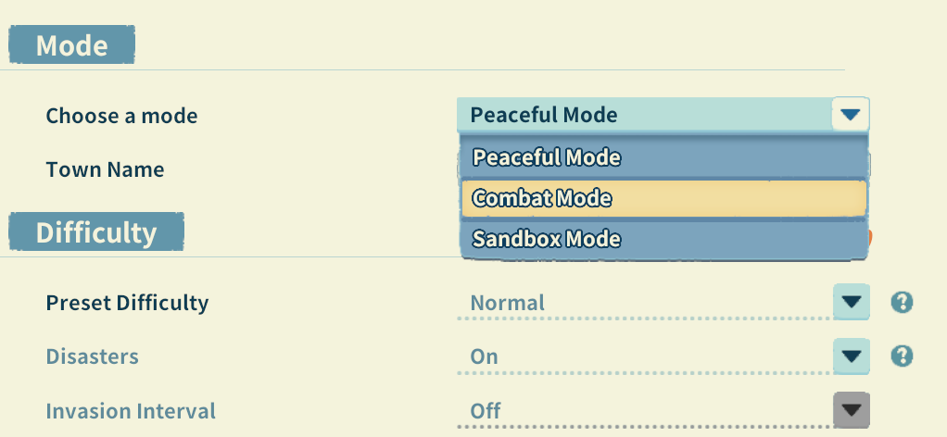Expand the Disasters dropdown arrow
Screen dimensions: 947x437
tap(851, 356)
